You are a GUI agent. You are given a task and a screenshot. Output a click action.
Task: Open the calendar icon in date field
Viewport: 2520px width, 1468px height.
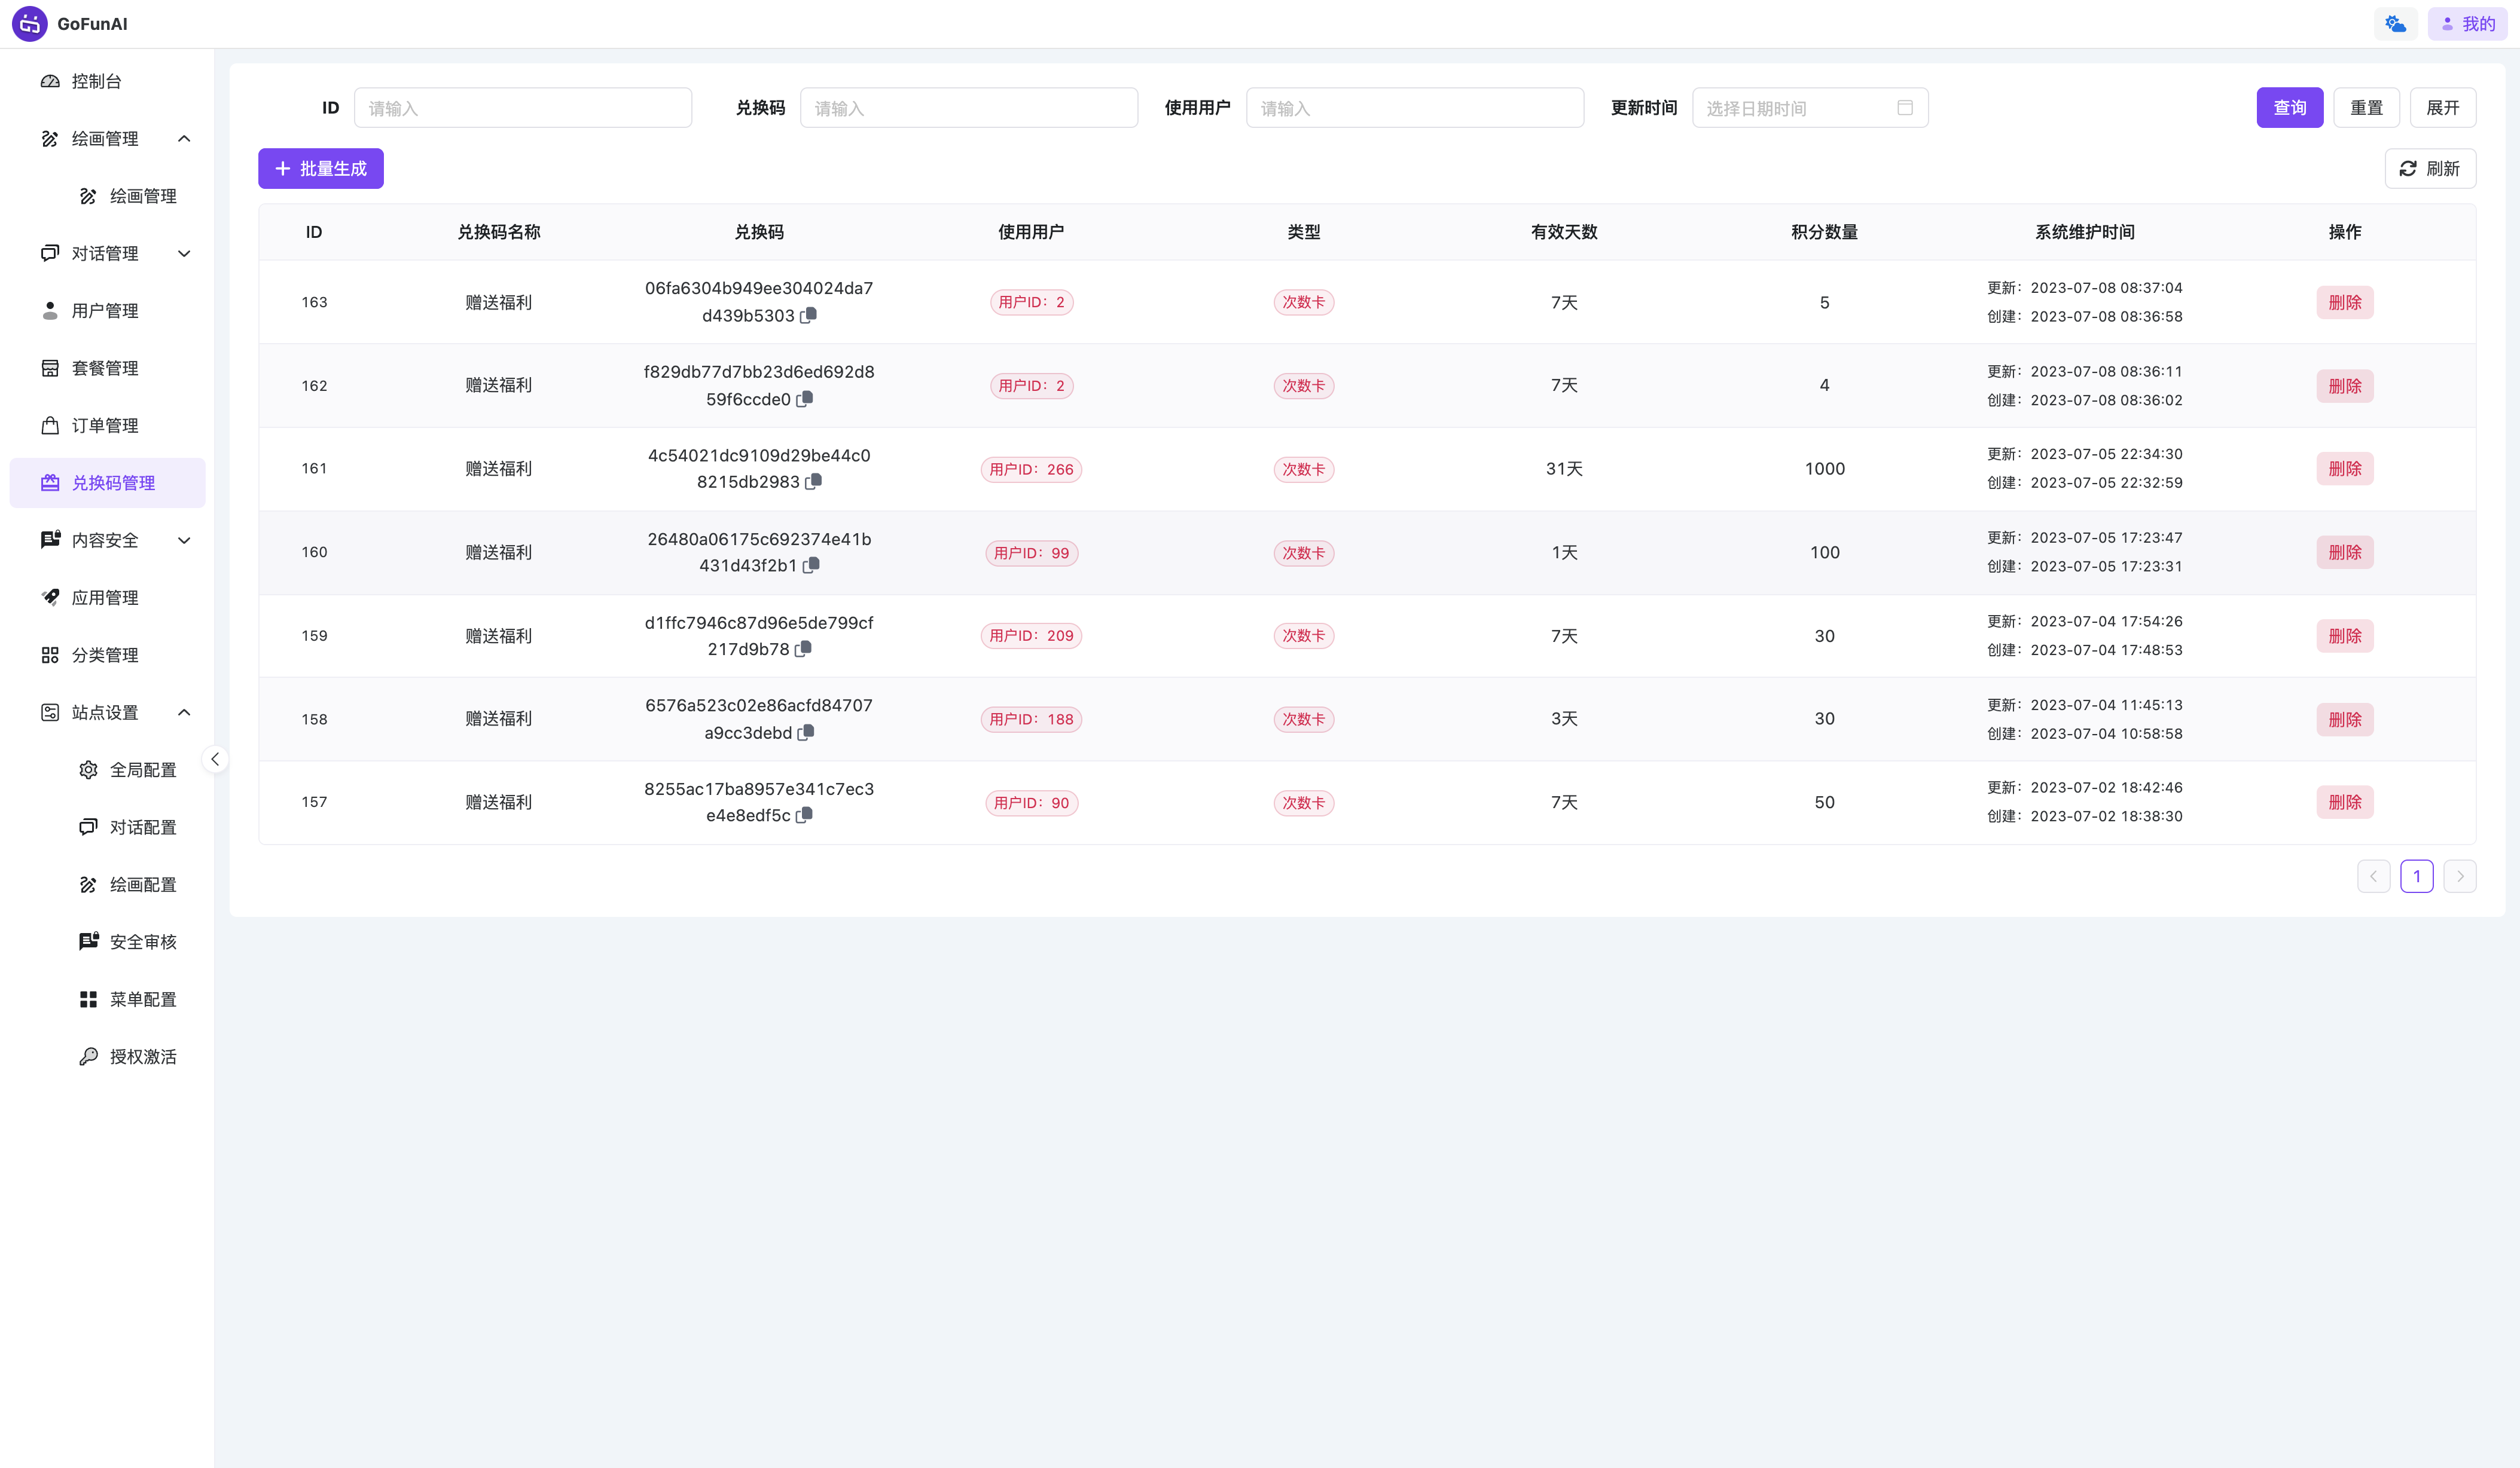[x=1904, y=108]
